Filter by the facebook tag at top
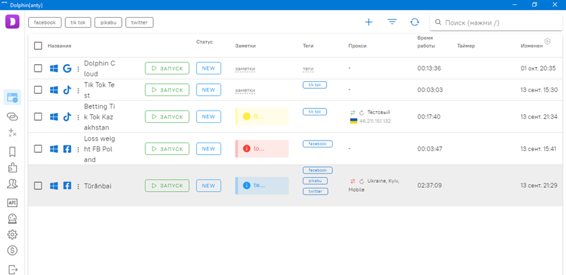Viewport: 566px width, 275px height. (x=44, y=23)
